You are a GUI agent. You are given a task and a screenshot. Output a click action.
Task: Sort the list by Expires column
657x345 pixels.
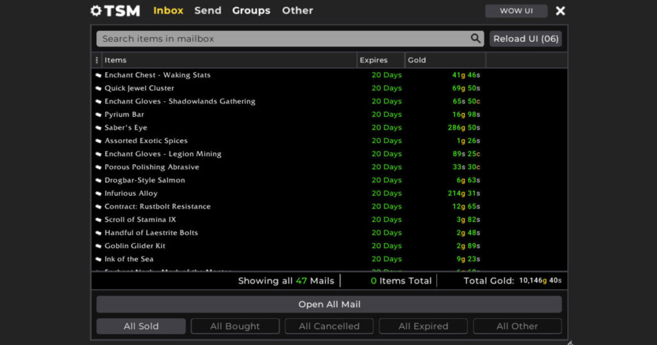point(373,60)
